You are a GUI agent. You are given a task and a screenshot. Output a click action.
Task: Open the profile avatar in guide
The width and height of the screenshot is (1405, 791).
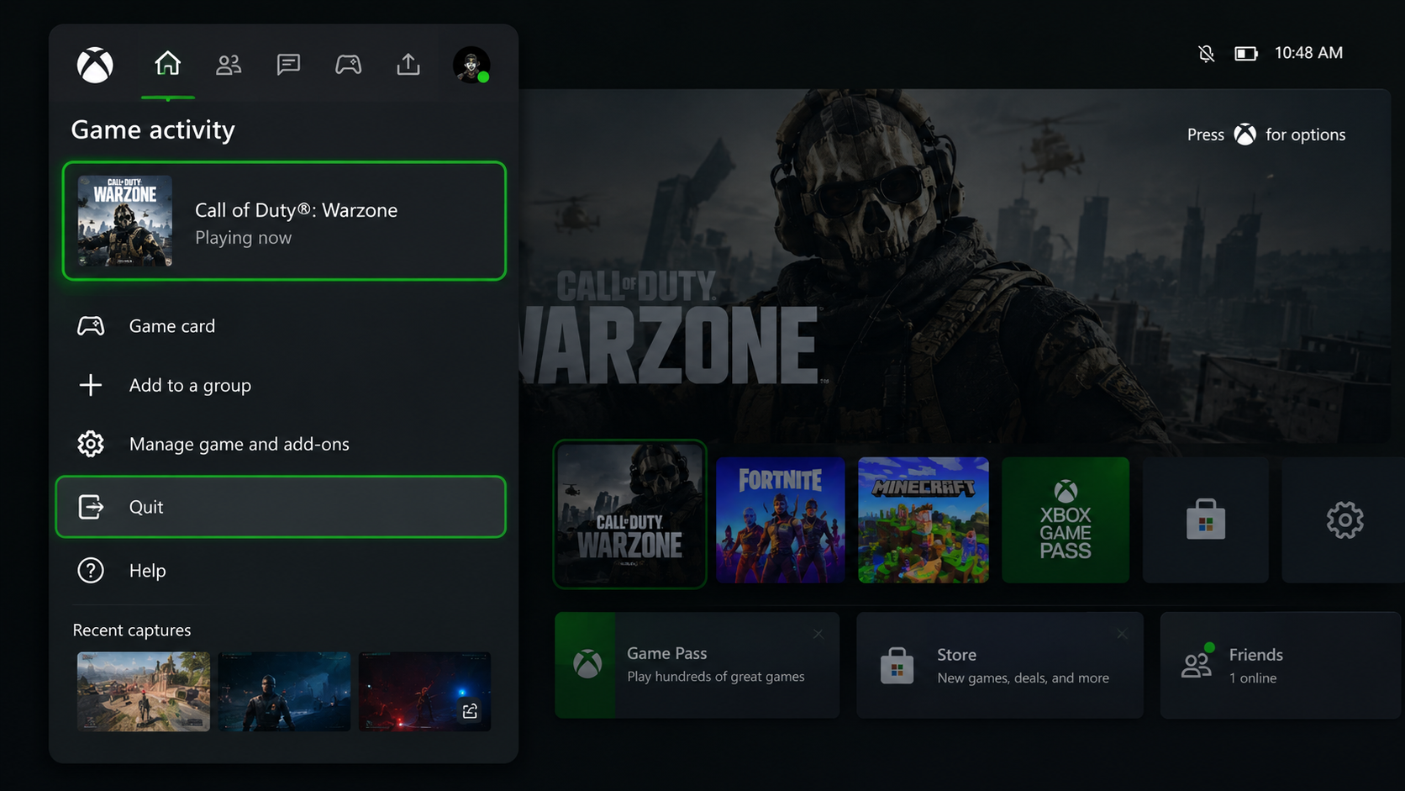click(471, 65)
